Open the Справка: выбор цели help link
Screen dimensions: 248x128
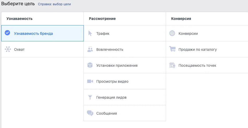pos(54,4)
